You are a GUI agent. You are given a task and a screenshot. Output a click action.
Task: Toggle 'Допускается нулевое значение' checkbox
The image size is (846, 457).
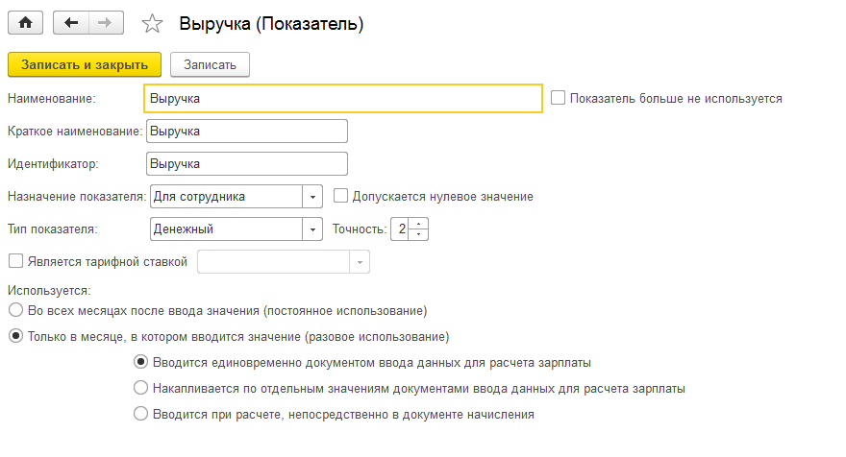(x=340, y=196)
